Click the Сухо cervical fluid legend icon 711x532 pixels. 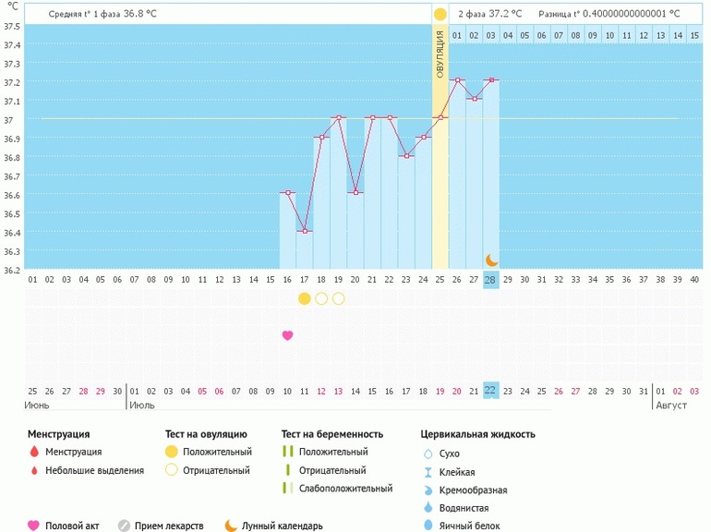pyautogui.click(x=428, y=453)
